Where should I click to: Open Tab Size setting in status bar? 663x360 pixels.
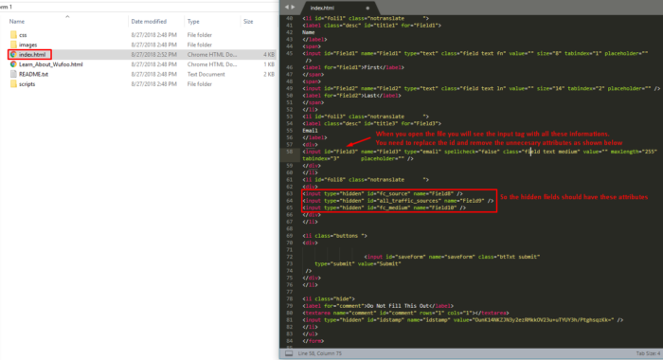[x=648, y=353]
